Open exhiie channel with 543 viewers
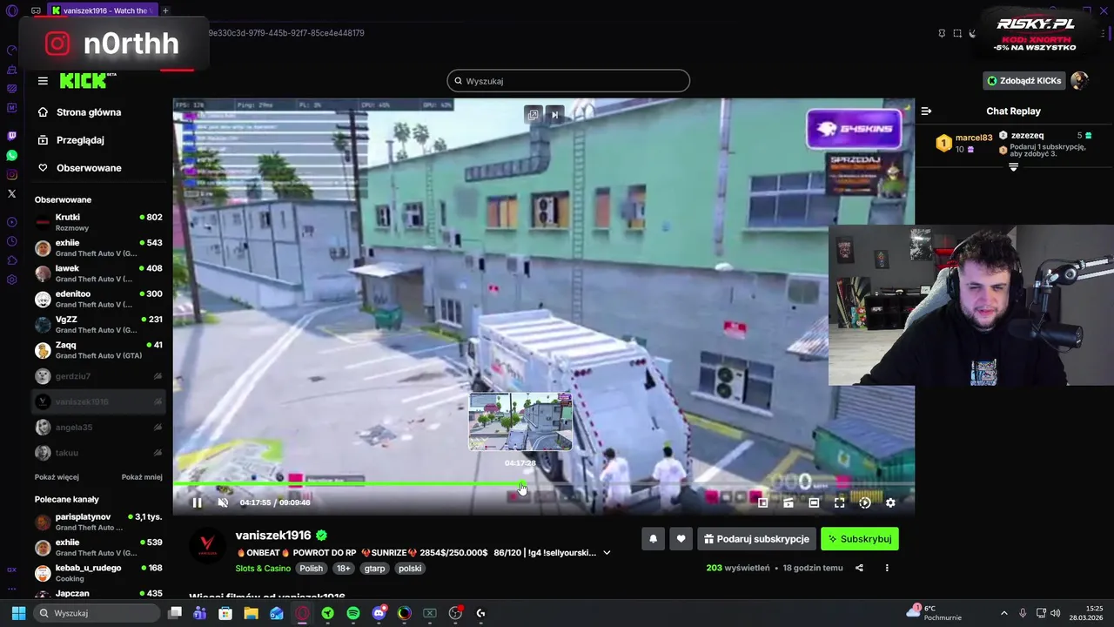Screen dimensions: 1114x627 (98, 248)
